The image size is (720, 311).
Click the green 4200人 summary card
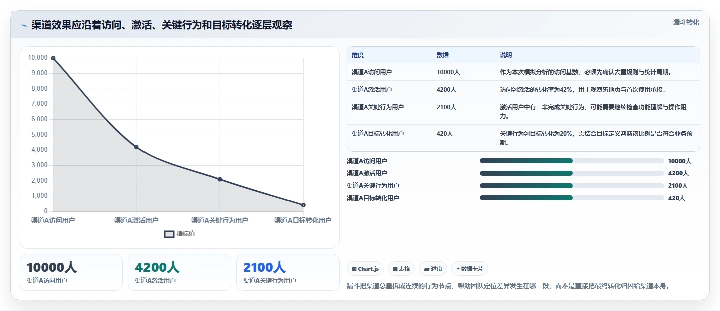pos(180,272)
